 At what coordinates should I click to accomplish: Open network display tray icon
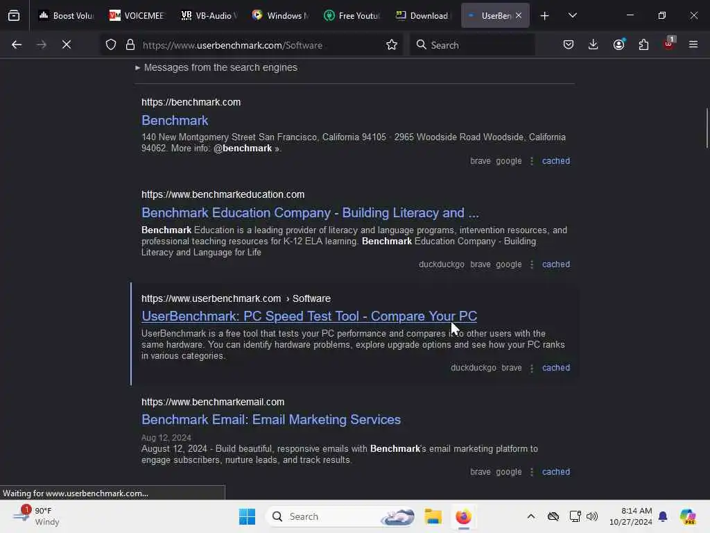pos(575,516)
